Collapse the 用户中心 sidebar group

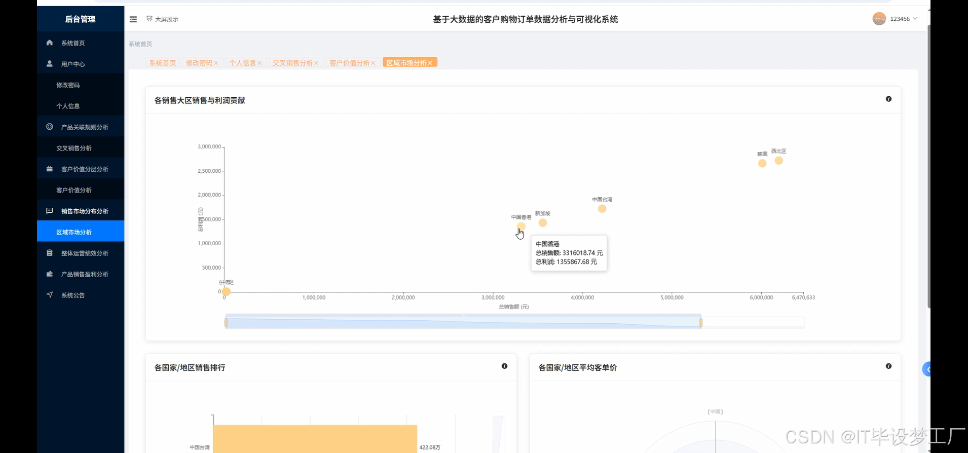pyautogui.click(x=81, y=64)
